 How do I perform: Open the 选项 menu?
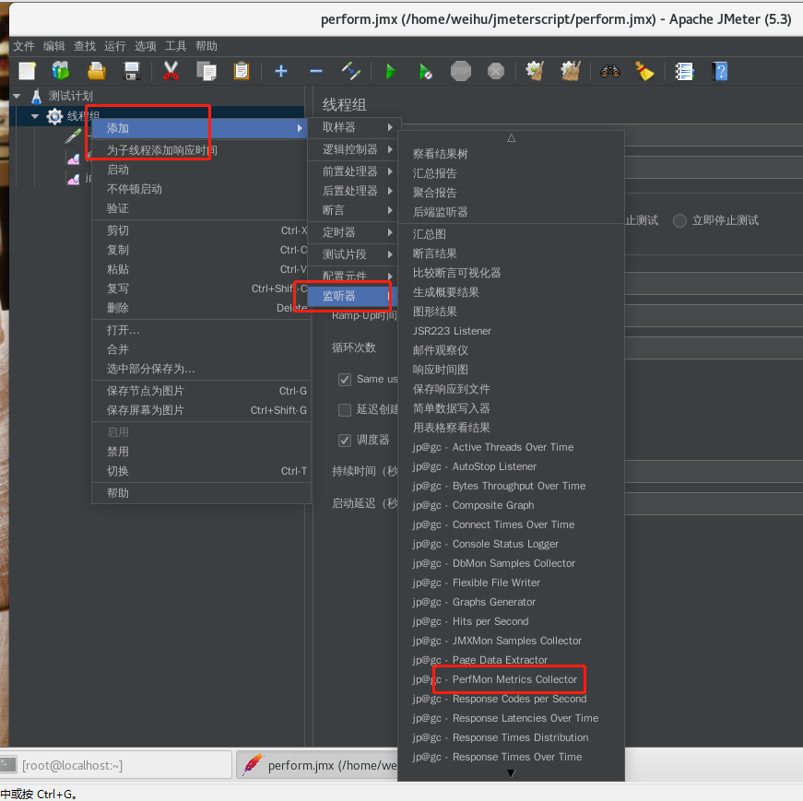pyautogui.click(x=146, y=46)
